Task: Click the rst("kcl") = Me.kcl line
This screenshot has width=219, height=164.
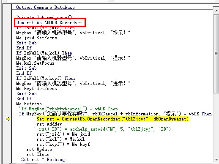Action: (60, 139)
